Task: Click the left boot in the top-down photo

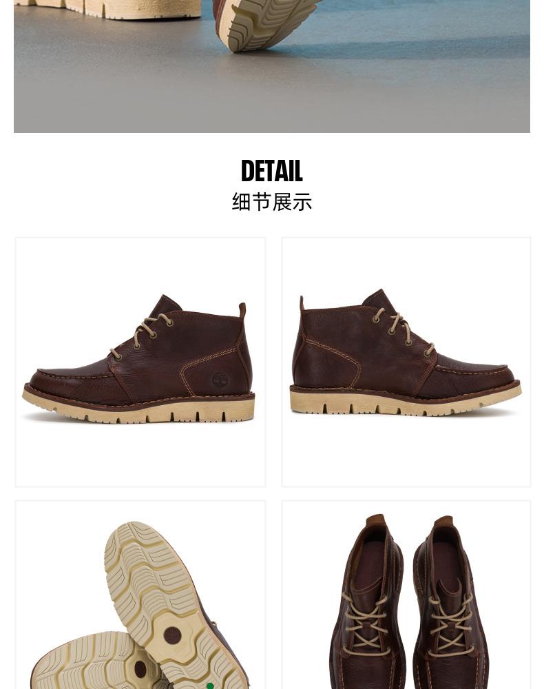Action: 367,602
